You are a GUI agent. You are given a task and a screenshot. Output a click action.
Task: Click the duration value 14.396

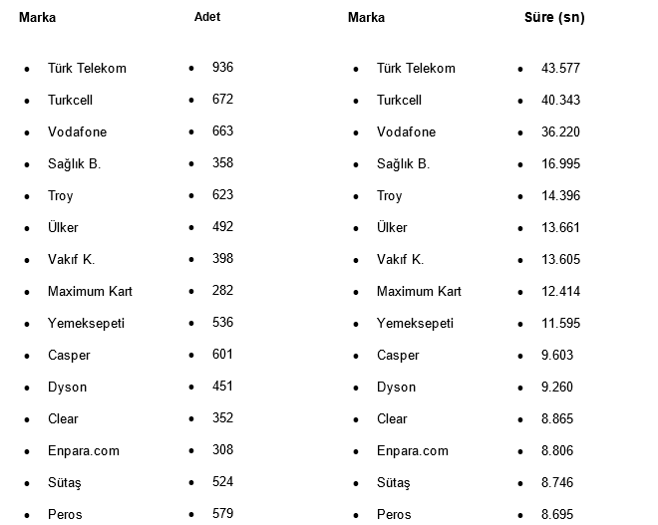tap(560, 196)
